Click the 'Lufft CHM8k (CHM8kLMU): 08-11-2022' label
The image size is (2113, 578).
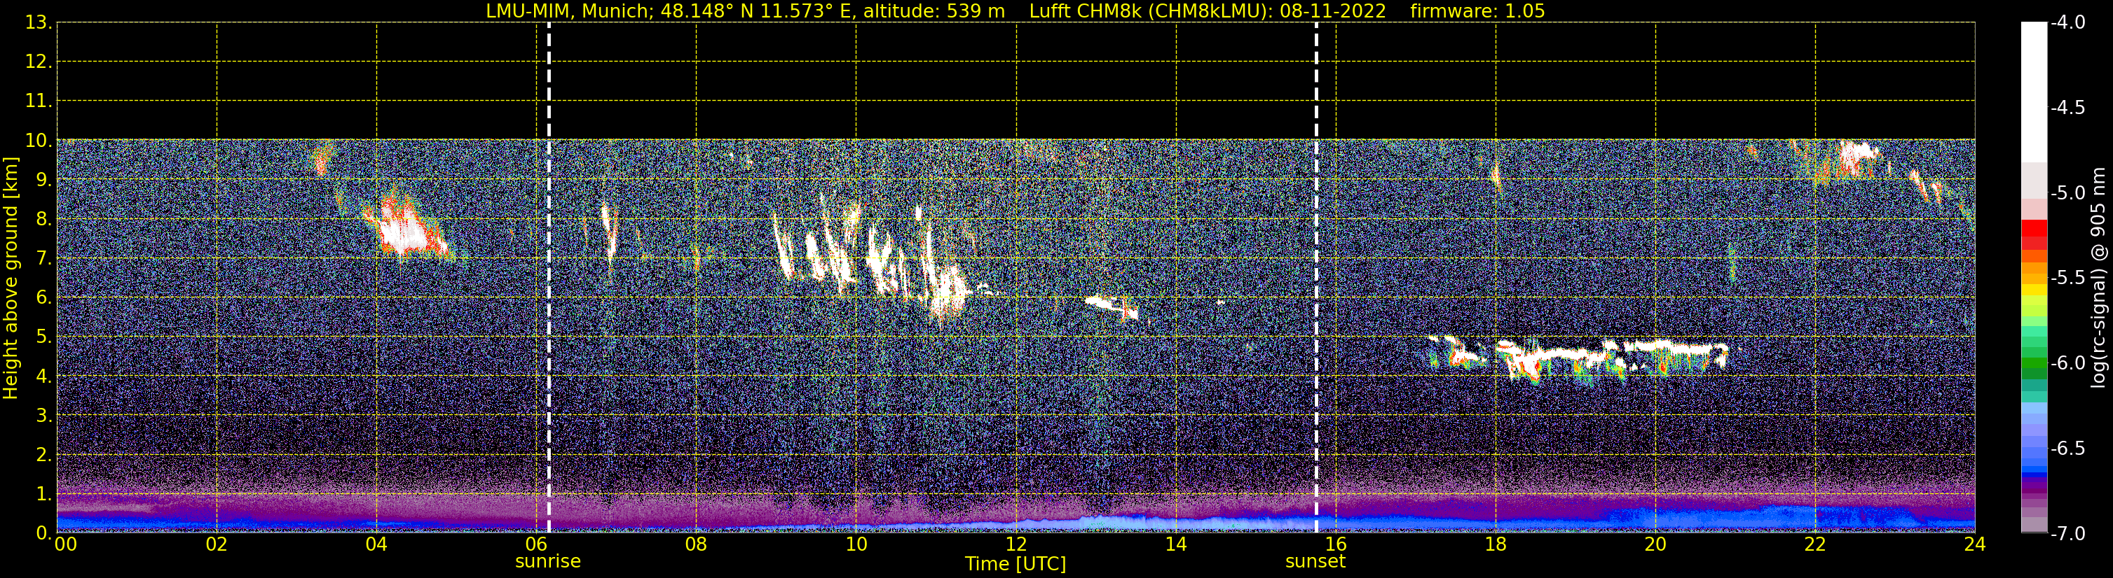[x=1208, y=11]
